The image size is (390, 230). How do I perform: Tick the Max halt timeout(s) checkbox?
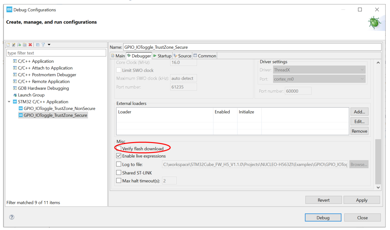pos(119,181)
